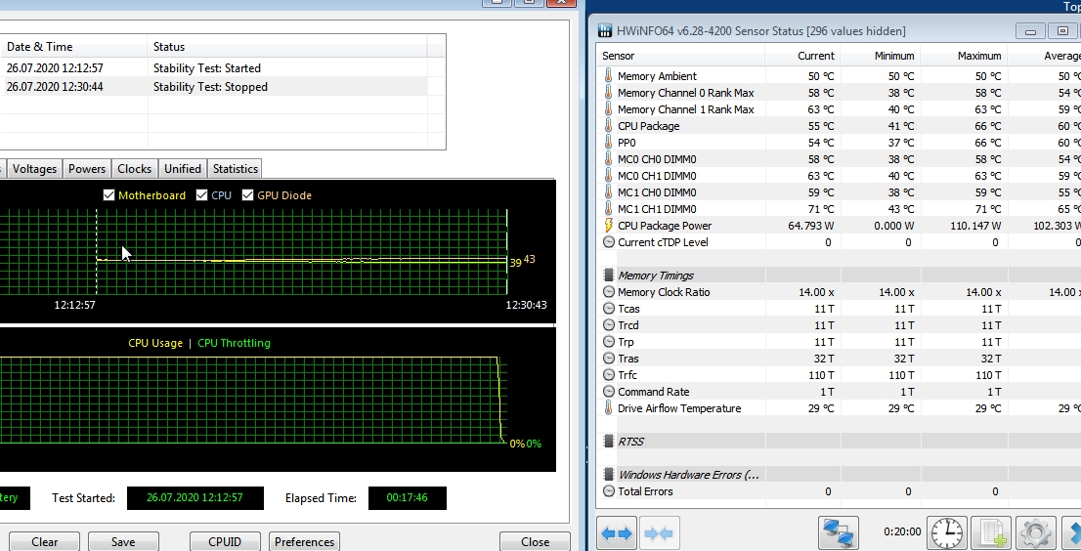The image size is (1081, 551).
Task: Click the logging sheet icon with green plus
Action: click(x=991, y=533)
